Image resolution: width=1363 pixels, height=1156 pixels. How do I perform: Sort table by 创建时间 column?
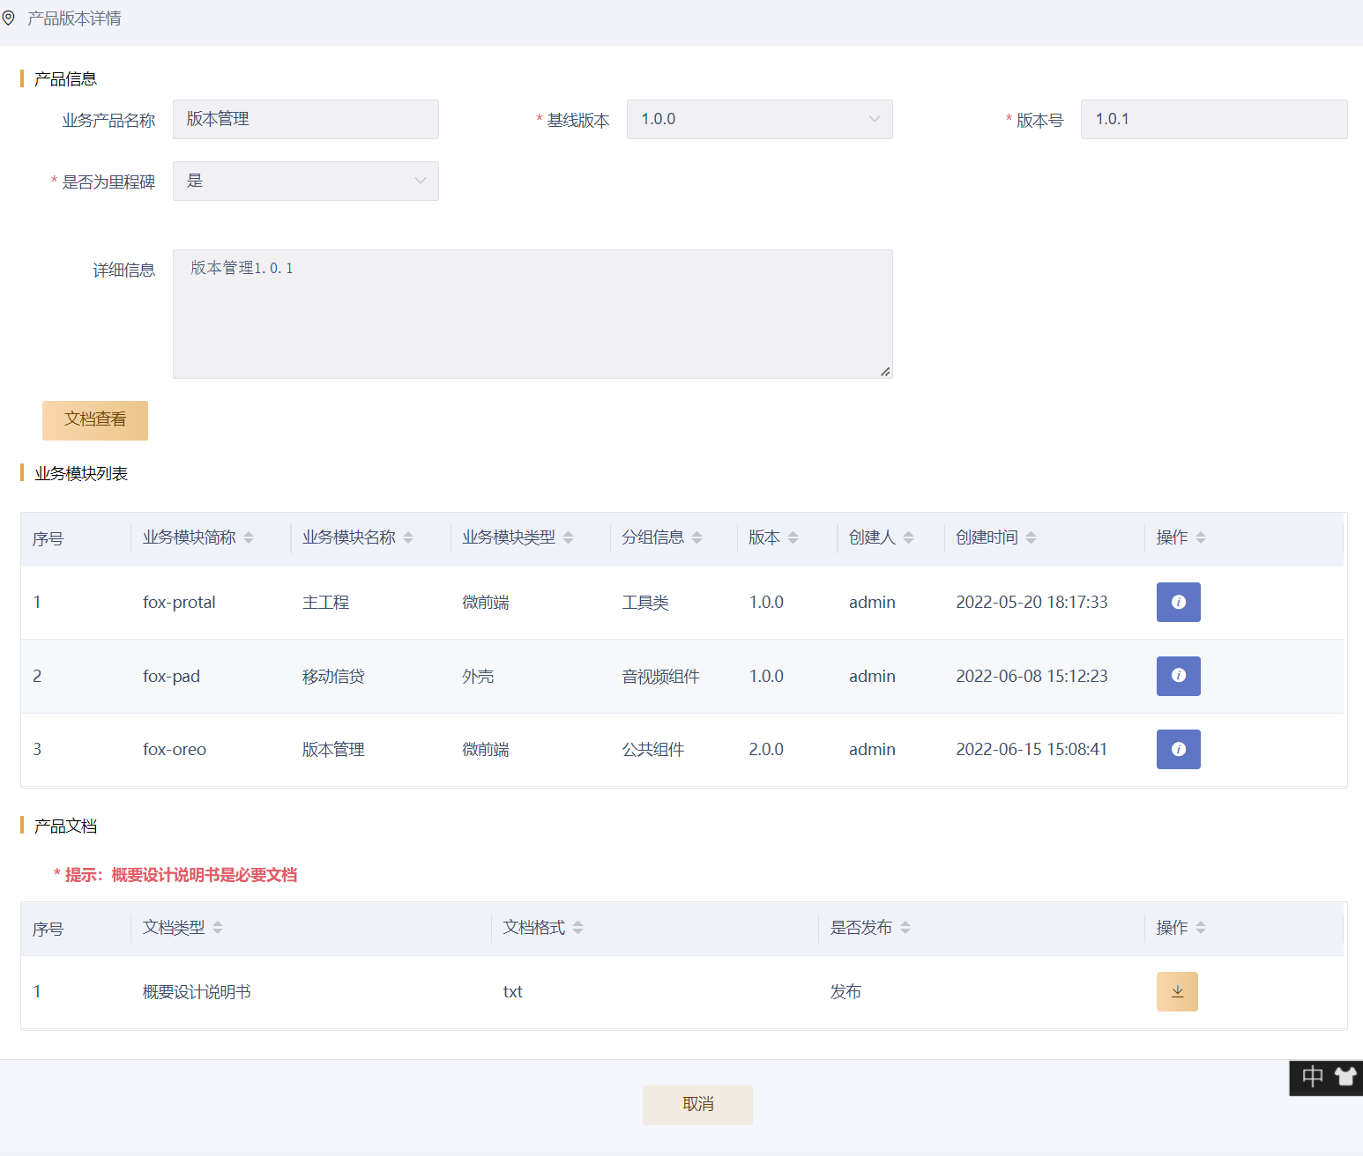tap(1031, 537)
